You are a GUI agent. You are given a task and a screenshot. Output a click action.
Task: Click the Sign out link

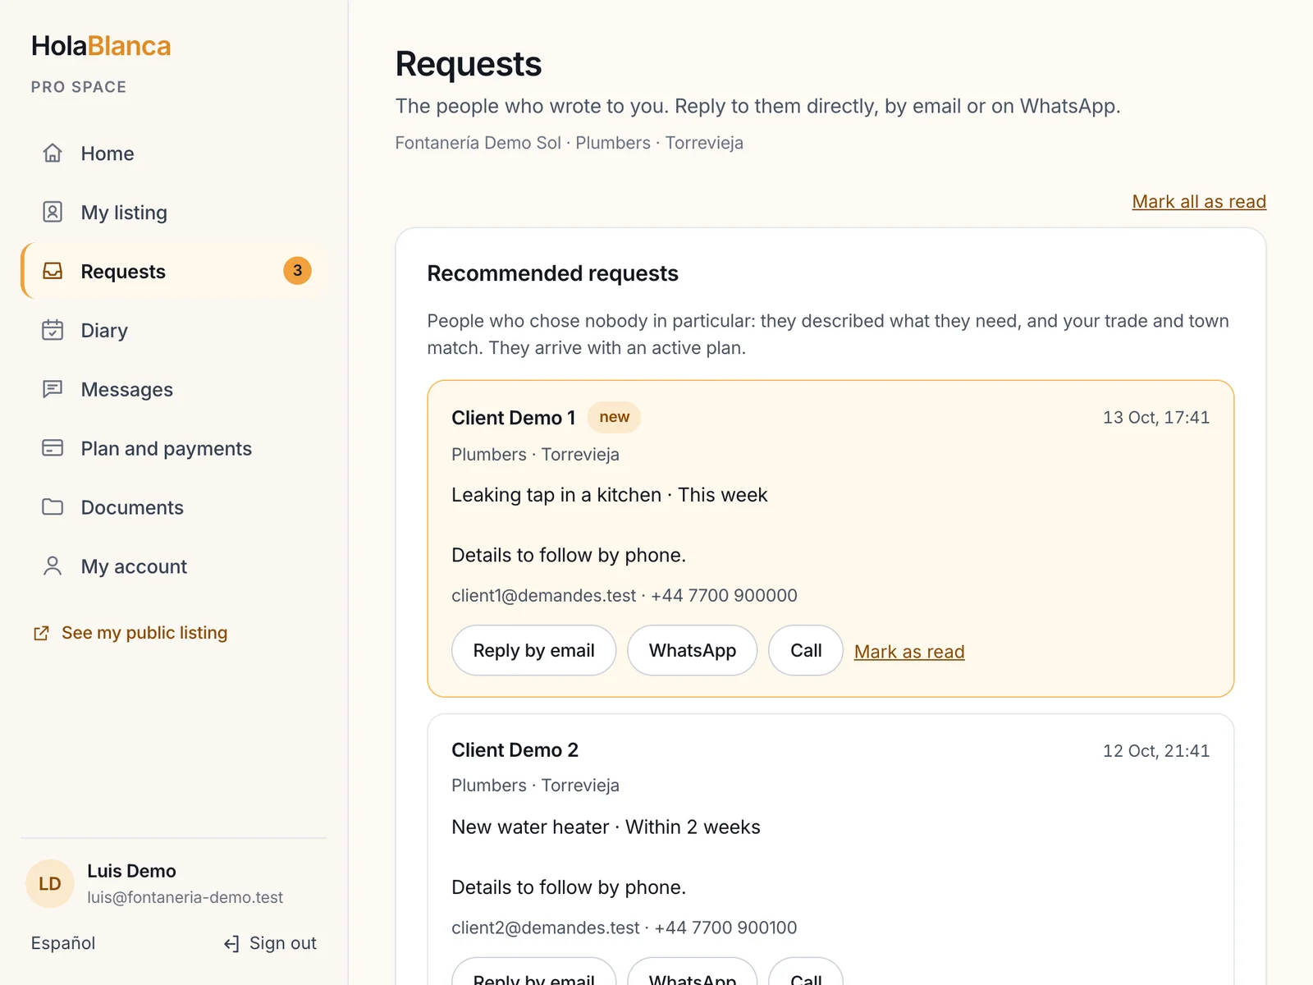click(270, 943)
